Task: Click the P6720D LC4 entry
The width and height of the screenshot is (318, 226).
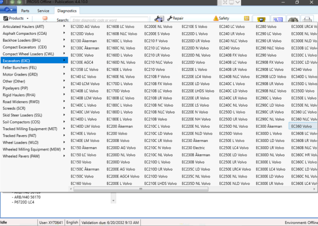Action: click(x=23, y=202)
